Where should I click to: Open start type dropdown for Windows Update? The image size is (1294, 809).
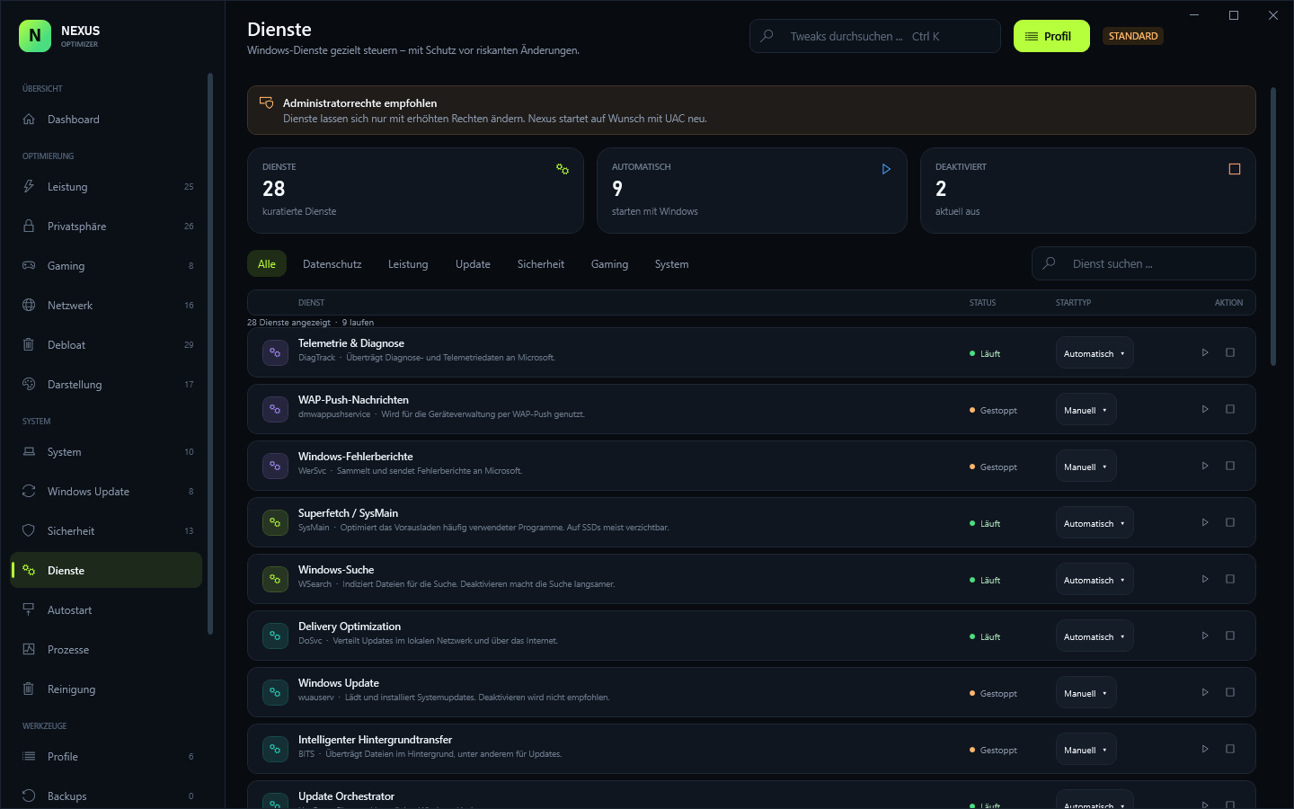pos(1086,693)
